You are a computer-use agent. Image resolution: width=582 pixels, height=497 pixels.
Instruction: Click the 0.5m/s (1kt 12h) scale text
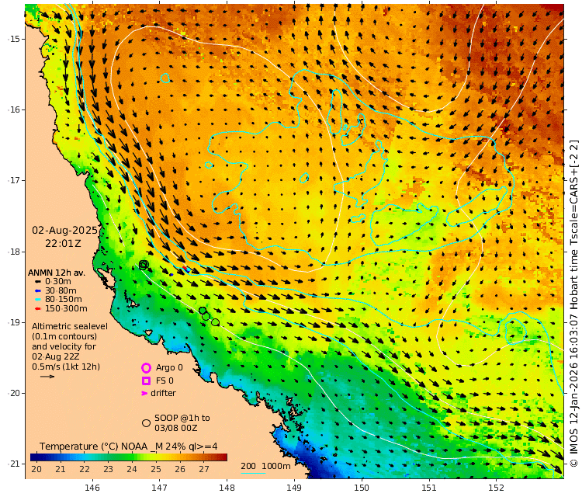click(66, 367)
